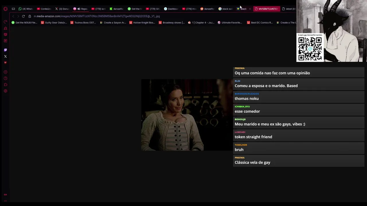Switch to the '(779) SKU' YouTube tab
Viewport: 367px width, 206px height.
click(x=153, y=9)
